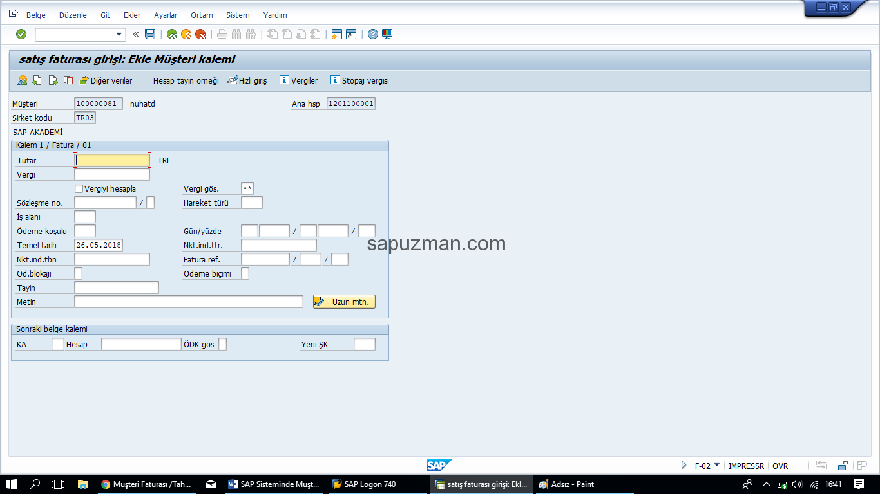The width and height of the screenshot is (880, 494).
Task: Enable the Vergiyi hesapla checkbox
Action: coord(78,188)
